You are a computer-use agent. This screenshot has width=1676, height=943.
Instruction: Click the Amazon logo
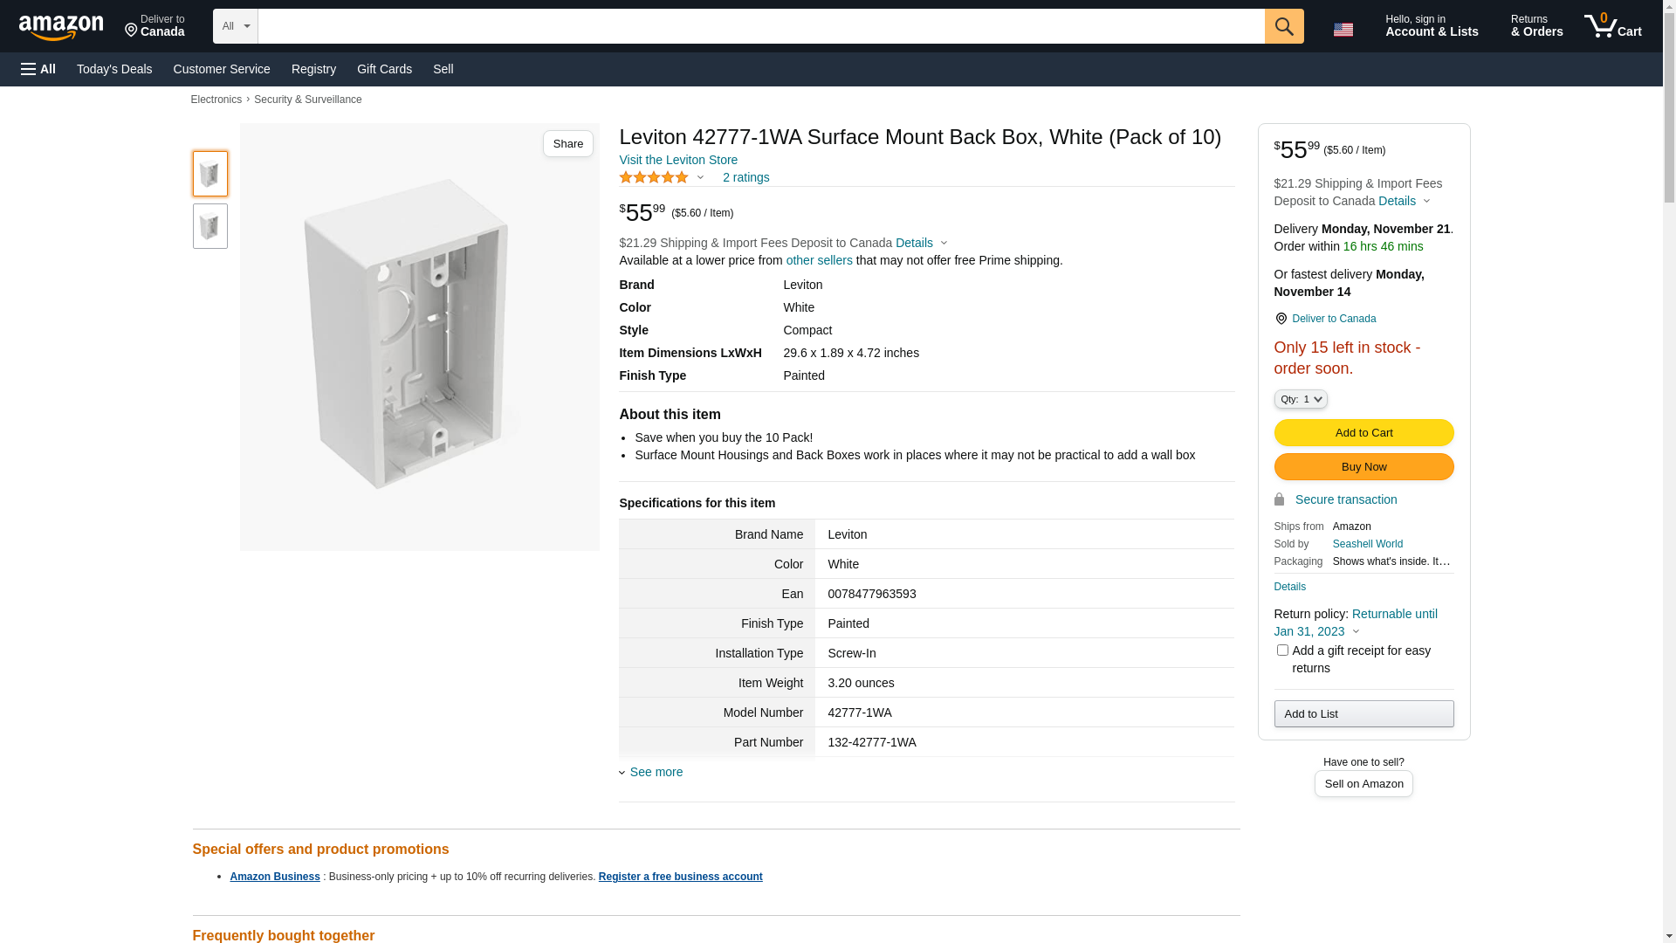[61, 28]
